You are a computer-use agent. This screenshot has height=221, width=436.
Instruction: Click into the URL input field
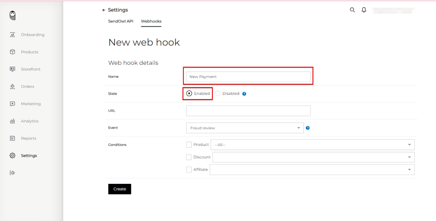click(248, 111)
